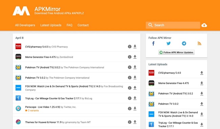Download Periscope - Live Video 1.25.4.92
Viewport: 220px width, 129px height.
135,108
